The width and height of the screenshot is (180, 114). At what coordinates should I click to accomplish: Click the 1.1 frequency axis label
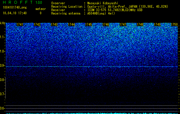pyautogui.click(x=2, y=37)
